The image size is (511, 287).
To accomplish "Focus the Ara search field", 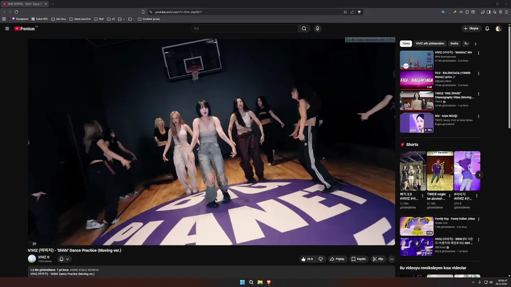I will click(x=244, y=29).
